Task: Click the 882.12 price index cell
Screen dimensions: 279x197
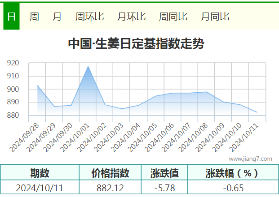Action: pyautogui.click(x=111, y=188)
